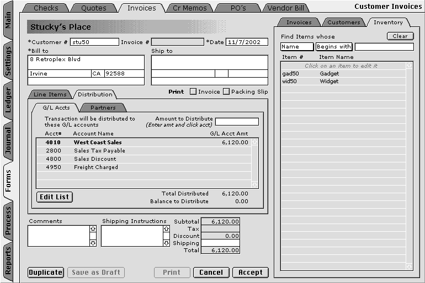This screenshot has width=425, height=283.
Task: Click the Print button
Action: tap(172, 273)
